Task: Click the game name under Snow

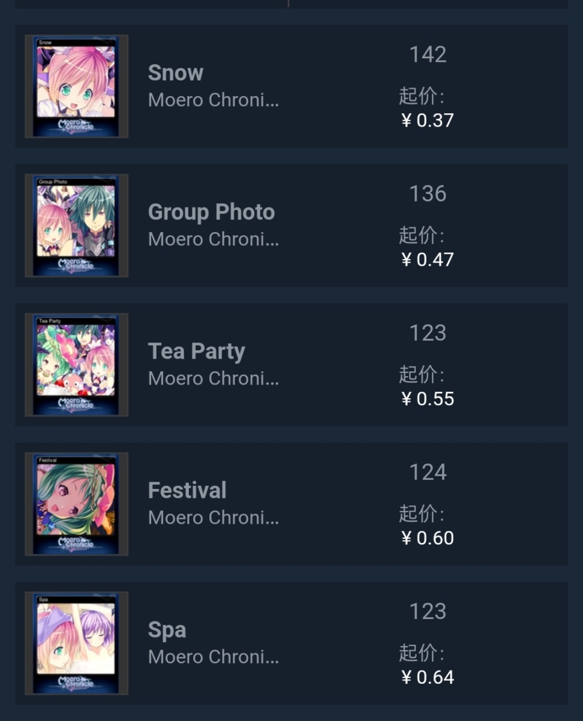Action: (213, 100)
